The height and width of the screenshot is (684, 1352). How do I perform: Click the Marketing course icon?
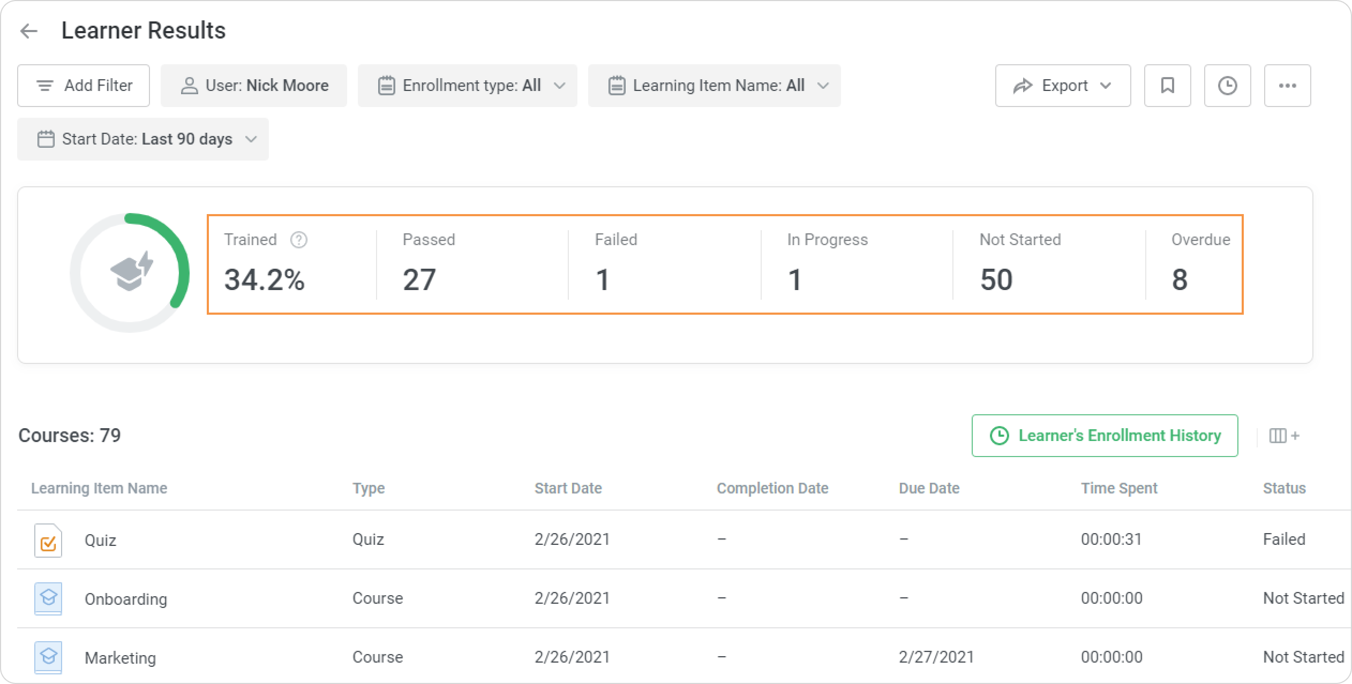point(48,657)
